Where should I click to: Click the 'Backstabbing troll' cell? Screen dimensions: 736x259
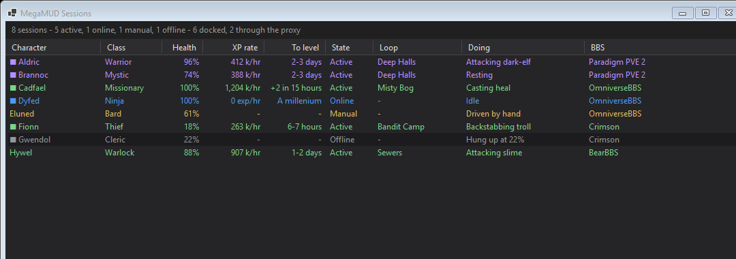[498, 127]
